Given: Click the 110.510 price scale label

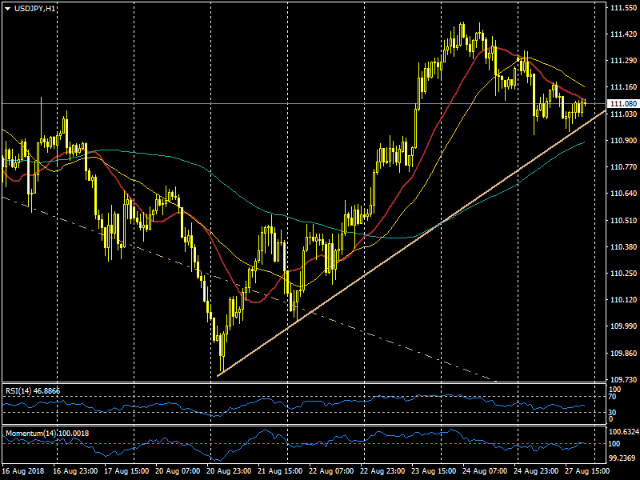Looking at the screenshot, I should click(x=623, y=220).
